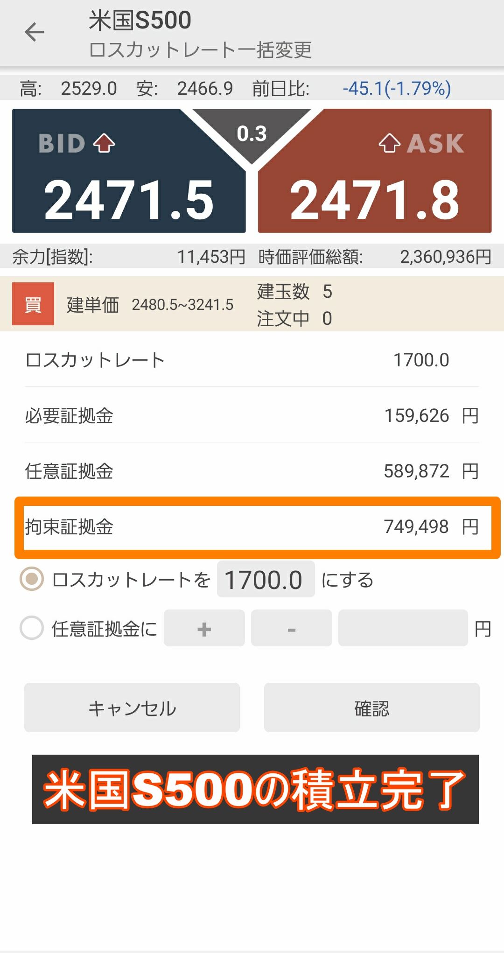Tap the 確認 button
This screenshot has height=953, width=504.
372,708
